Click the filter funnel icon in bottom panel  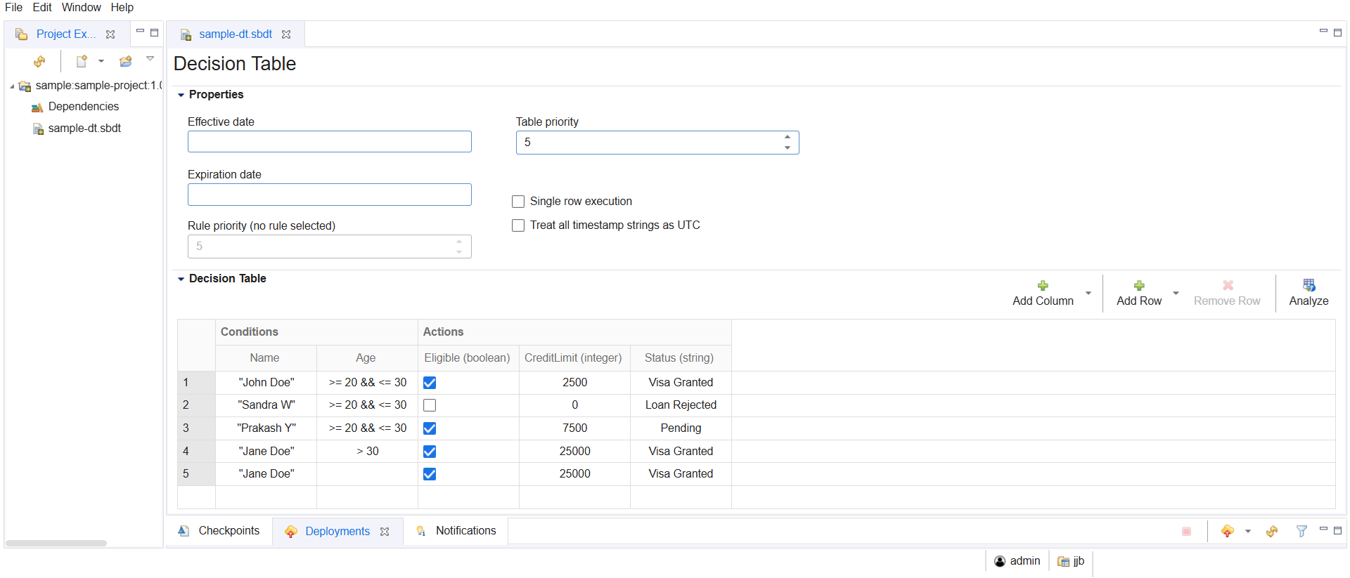click(1301, 532)
